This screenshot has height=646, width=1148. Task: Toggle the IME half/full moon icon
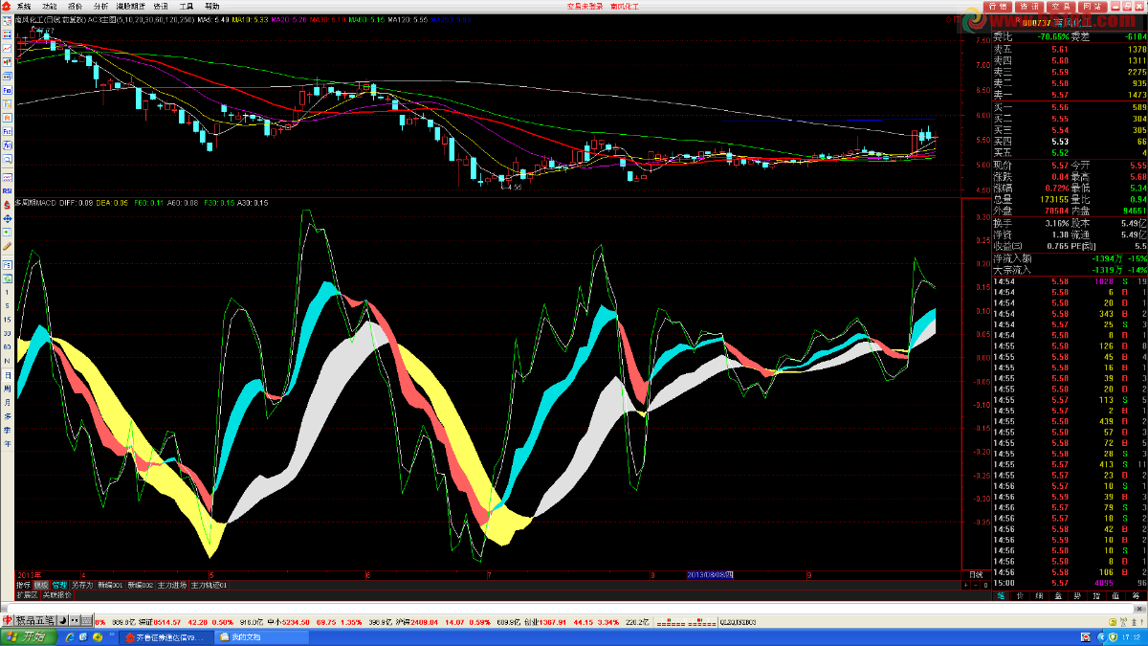tap(63, 620)
